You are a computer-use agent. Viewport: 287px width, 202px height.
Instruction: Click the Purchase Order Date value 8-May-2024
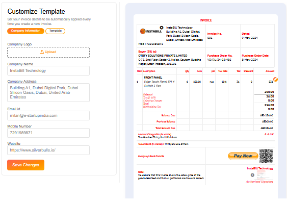(x=250, y=60)
